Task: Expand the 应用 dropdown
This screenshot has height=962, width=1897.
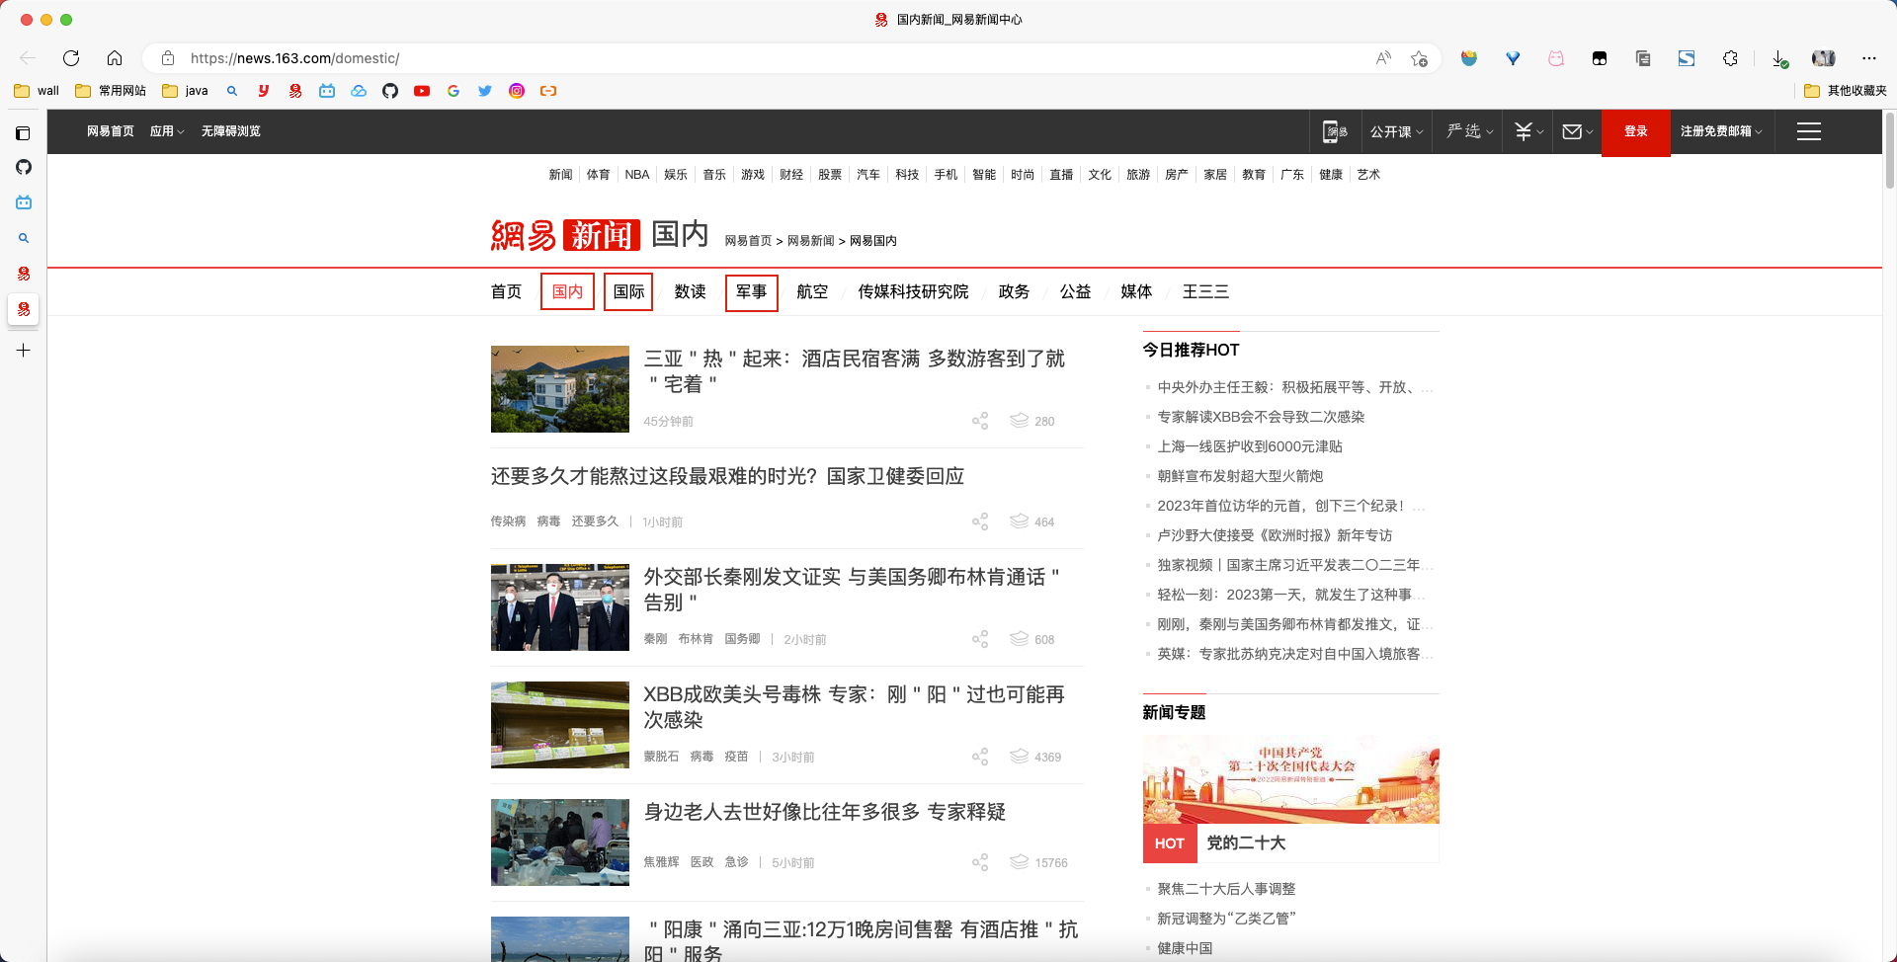Action: (x=167, y=131)
